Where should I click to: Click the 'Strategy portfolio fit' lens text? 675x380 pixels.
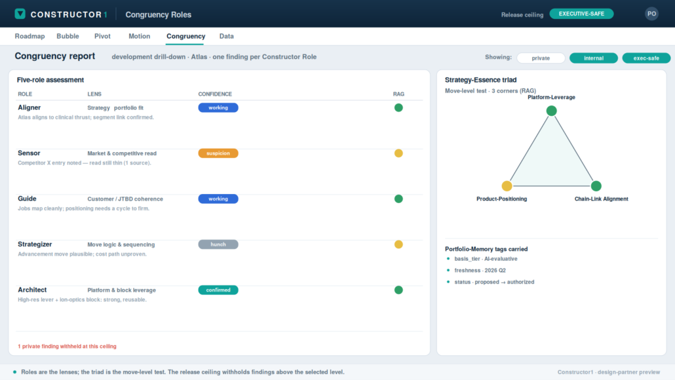click(115, 108)
